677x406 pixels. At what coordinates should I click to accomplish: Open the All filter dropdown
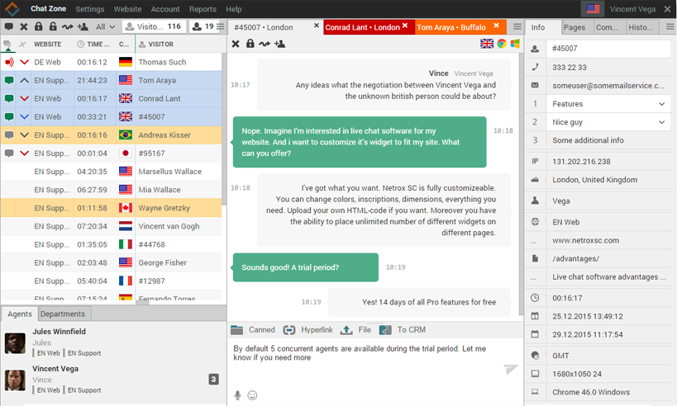tap(105, 26)
